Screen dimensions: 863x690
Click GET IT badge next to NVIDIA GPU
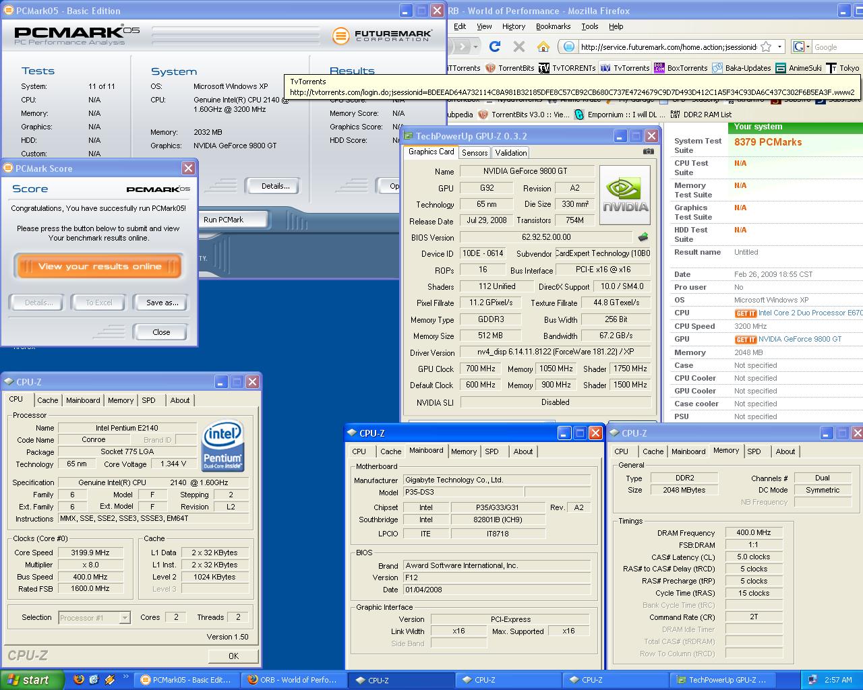click(745, 340)
